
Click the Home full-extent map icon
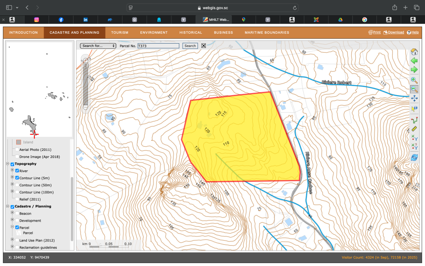(414, 52)
